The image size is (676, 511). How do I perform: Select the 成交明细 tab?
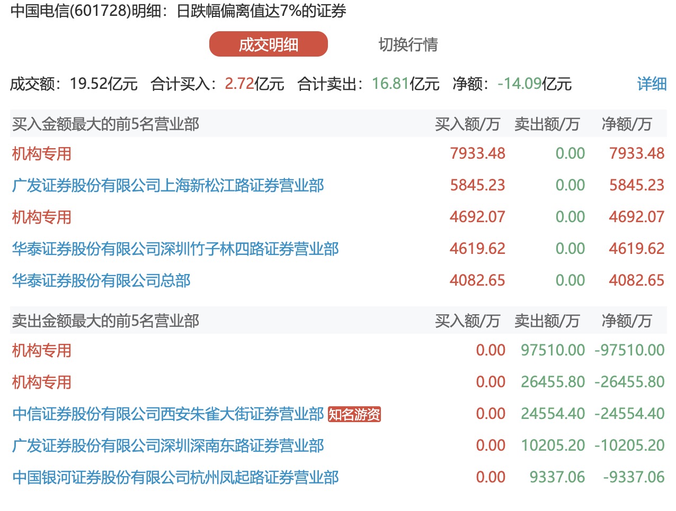(269, 44)
